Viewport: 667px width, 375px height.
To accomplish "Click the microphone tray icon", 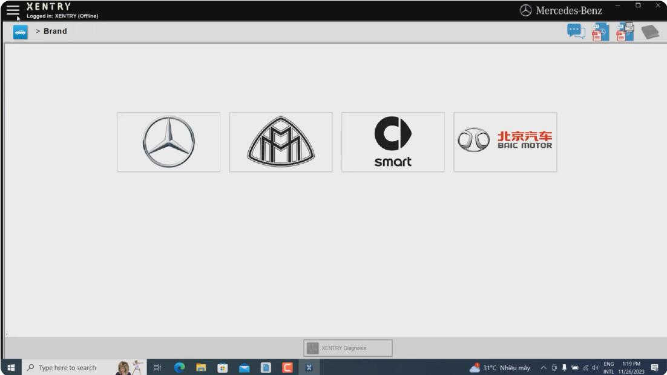I will pos(564,368).
